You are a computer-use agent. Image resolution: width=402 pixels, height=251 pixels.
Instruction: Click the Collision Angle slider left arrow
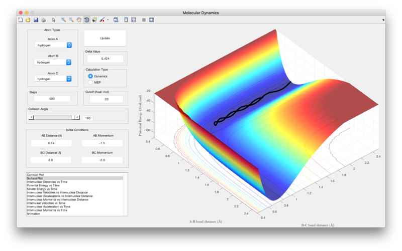31,117
